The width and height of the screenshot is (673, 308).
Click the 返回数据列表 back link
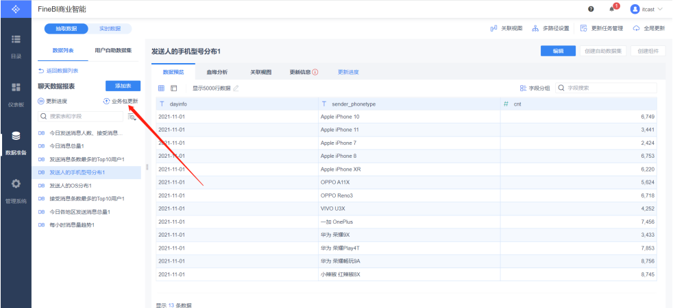point(58,71)
